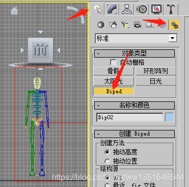Screen dimensions: 189x187
Task: Open the Create command panel tab
Action: 97,9
